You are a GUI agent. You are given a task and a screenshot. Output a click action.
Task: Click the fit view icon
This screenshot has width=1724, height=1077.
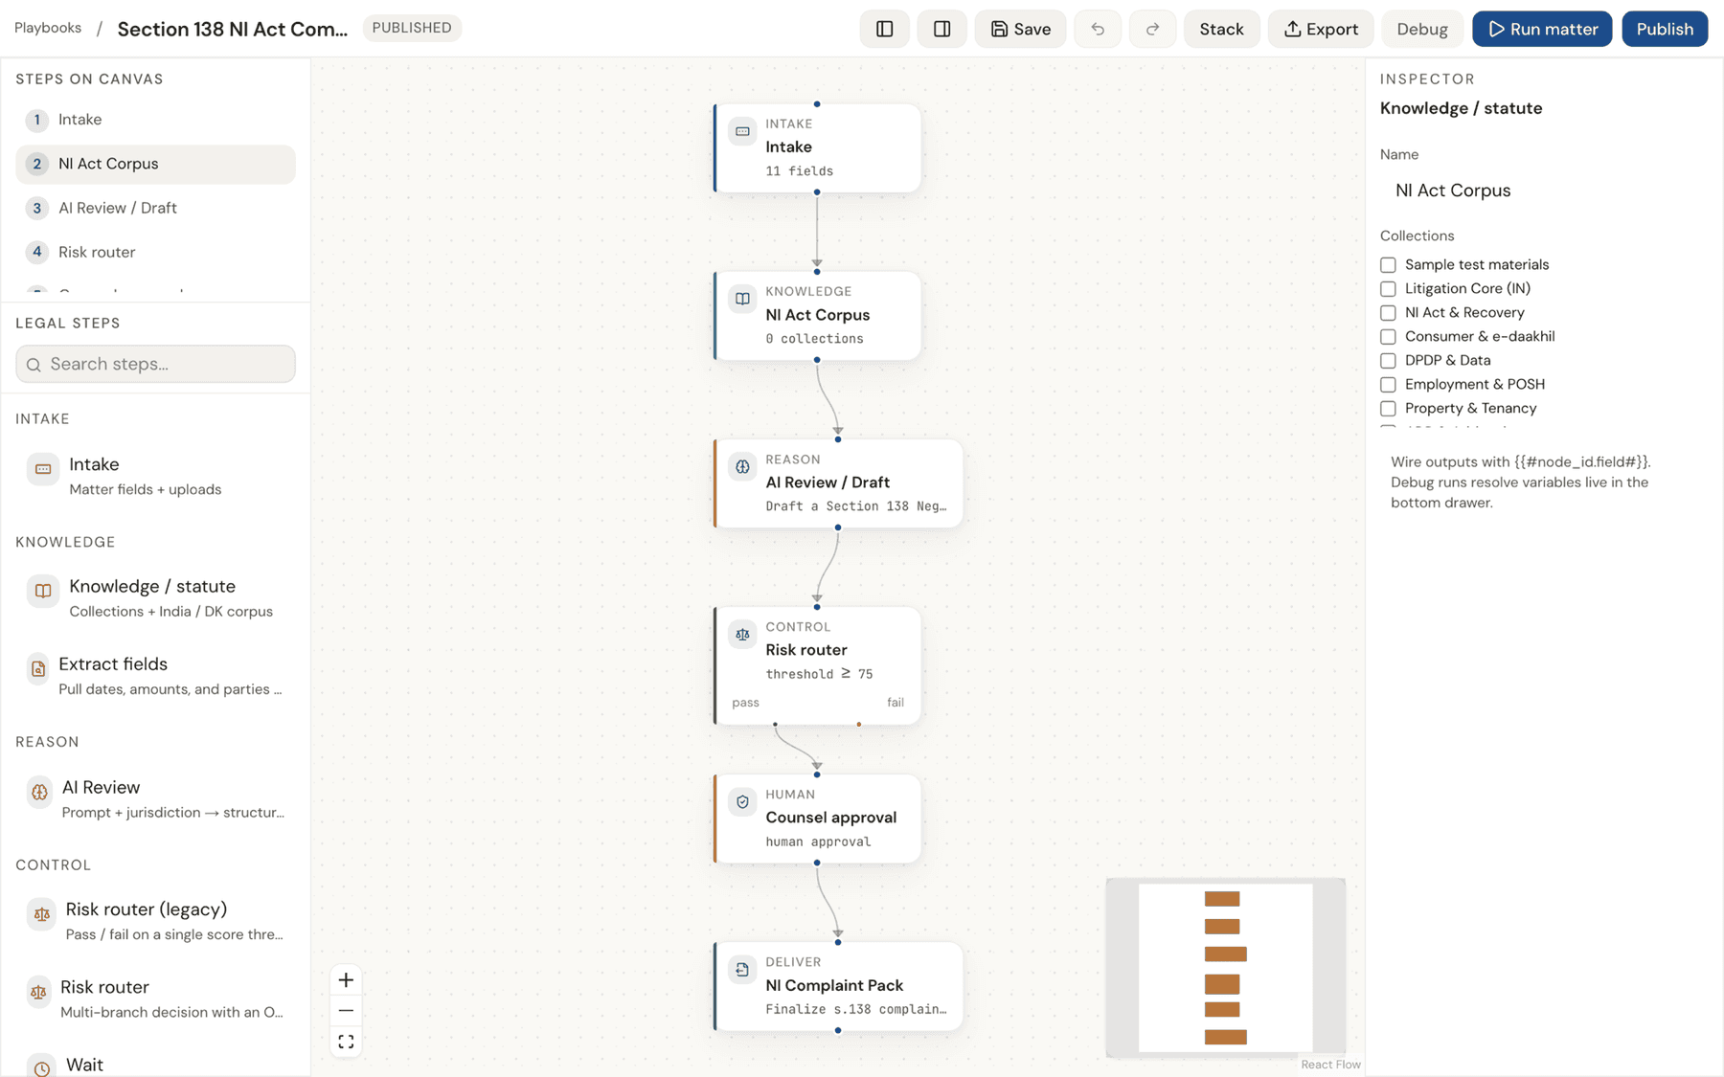[346, 1042]
